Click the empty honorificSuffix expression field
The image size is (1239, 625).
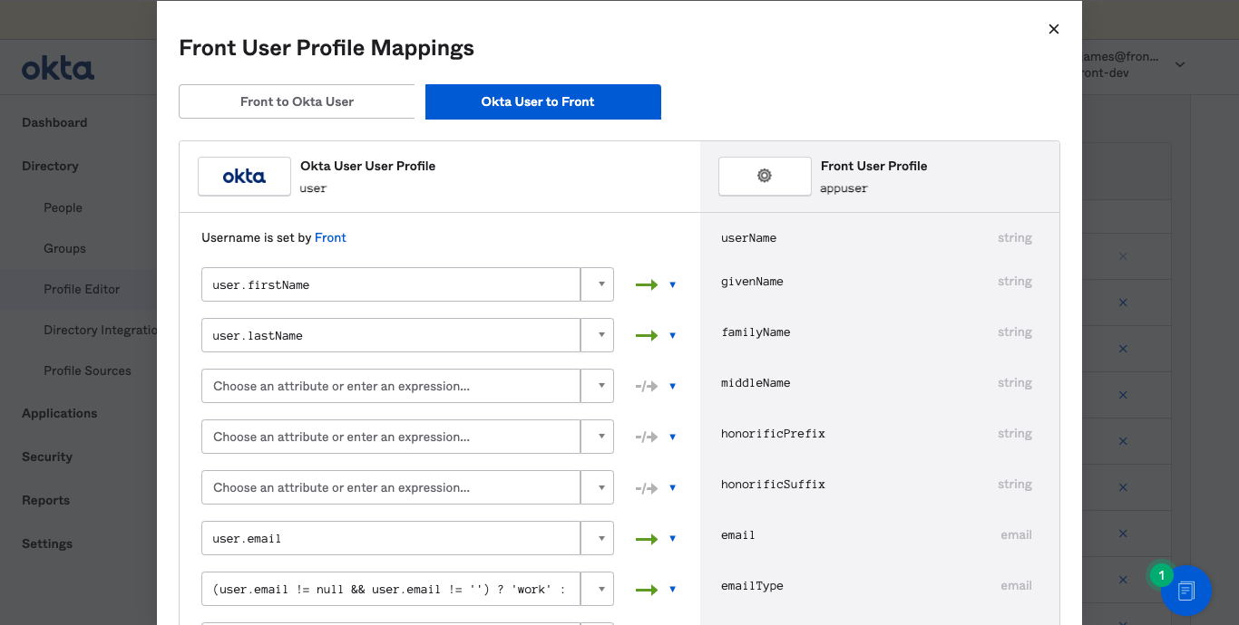(x=391, y=487)
